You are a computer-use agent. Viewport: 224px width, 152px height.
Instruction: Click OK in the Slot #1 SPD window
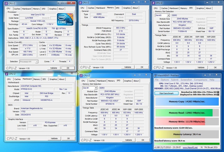click(x=143, y=140)
